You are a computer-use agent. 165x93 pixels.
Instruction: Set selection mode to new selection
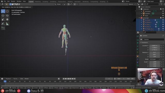tap(11, 4)
